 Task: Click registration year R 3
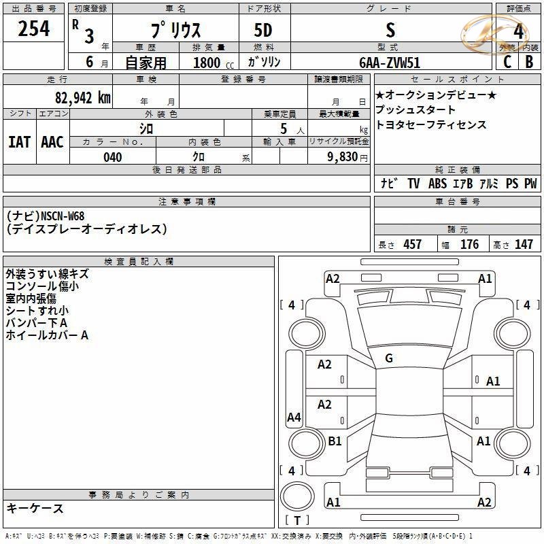coord(84,32)
